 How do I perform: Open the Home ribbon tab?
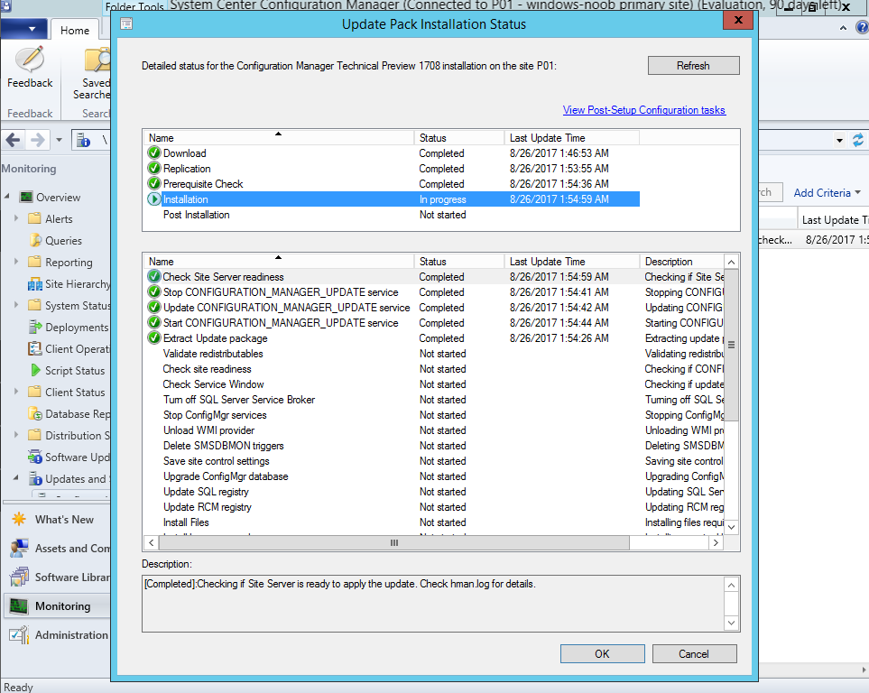pyautogui.click(x=75, y=31)
